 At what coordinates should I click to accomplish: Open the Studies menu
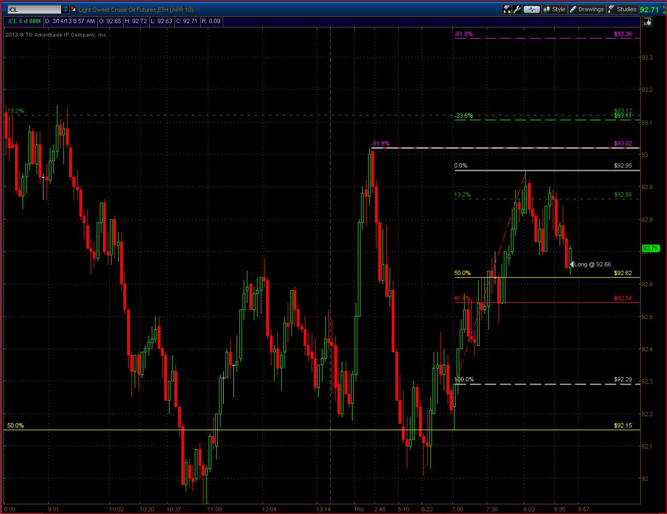point(622,9)
